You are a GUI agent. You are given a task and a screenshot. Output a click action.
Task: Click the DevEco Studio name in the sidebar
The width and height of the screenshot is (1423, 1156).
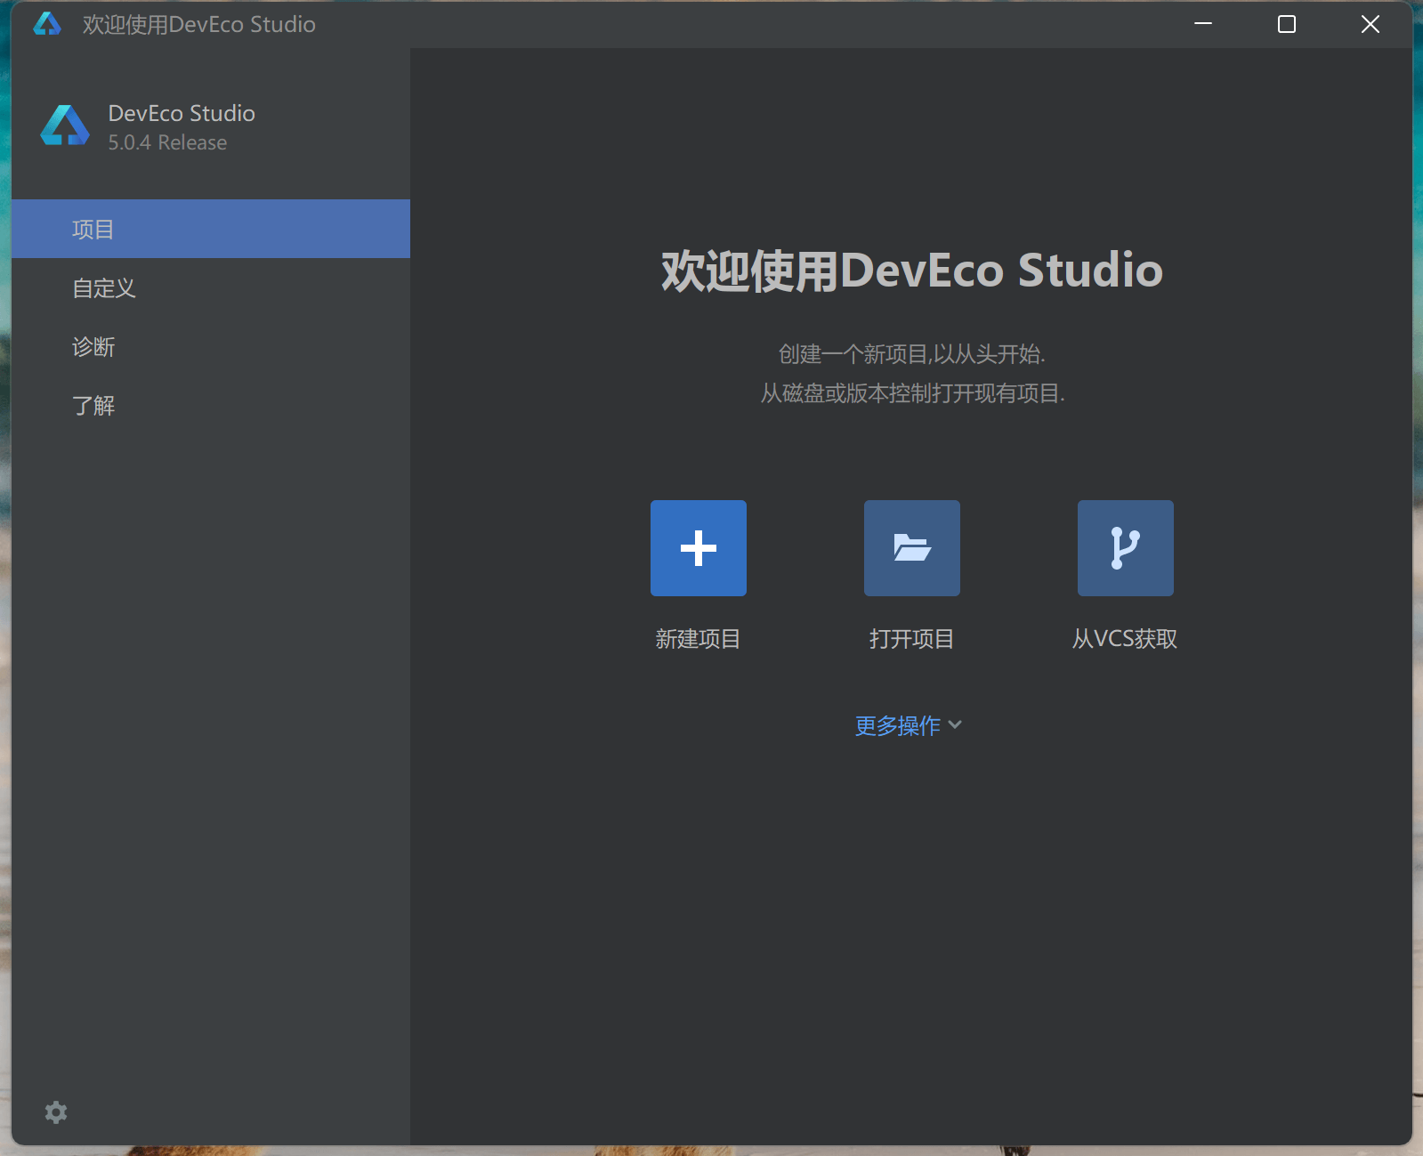coord(182,113)
